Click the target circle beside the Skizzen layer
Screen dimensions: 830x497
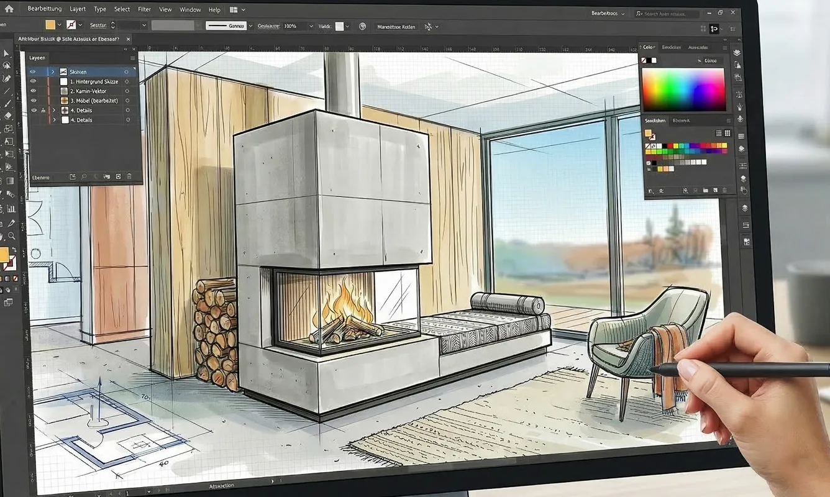[127, 71]
